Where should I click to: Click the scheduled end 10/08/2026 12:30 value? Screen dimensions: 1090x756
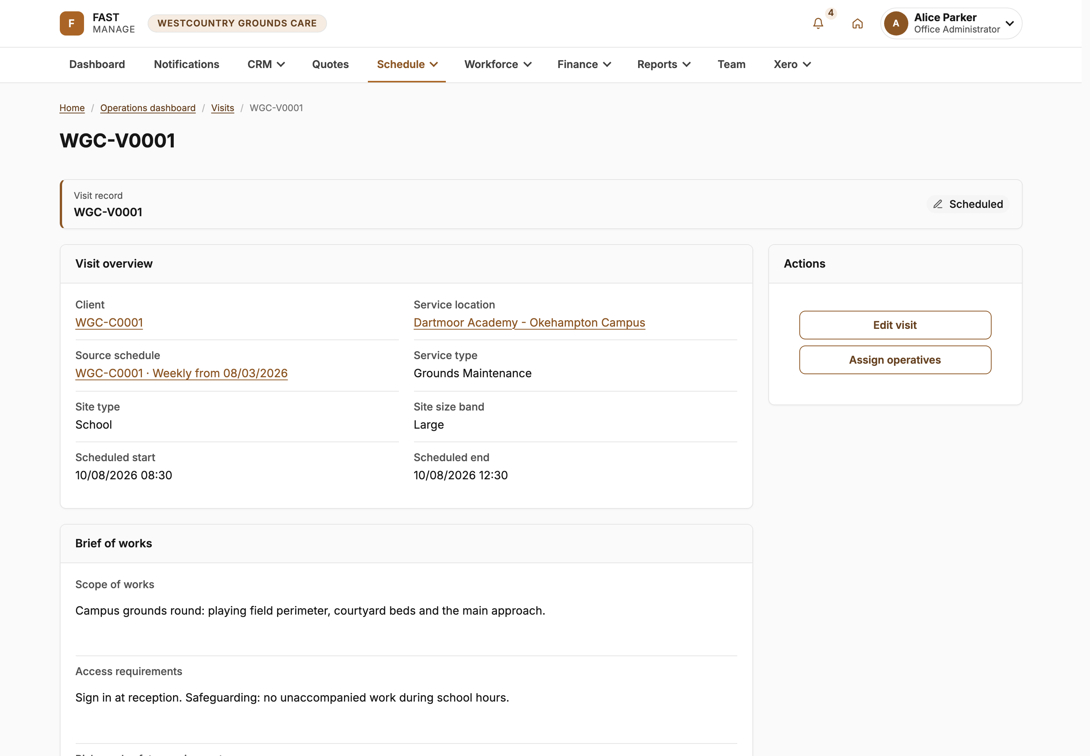tap(461, 475)
